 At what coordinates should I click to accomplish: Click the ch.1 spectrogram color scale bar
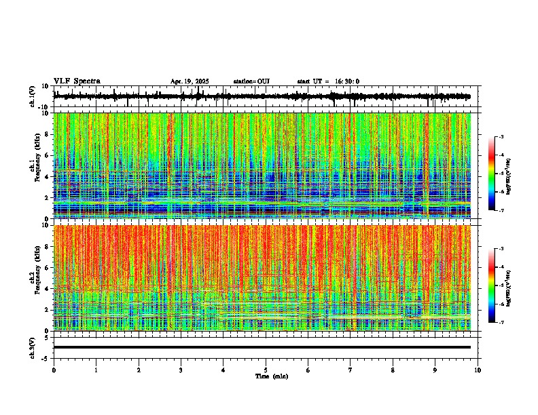pyautogui.click(x=491, y=174)
